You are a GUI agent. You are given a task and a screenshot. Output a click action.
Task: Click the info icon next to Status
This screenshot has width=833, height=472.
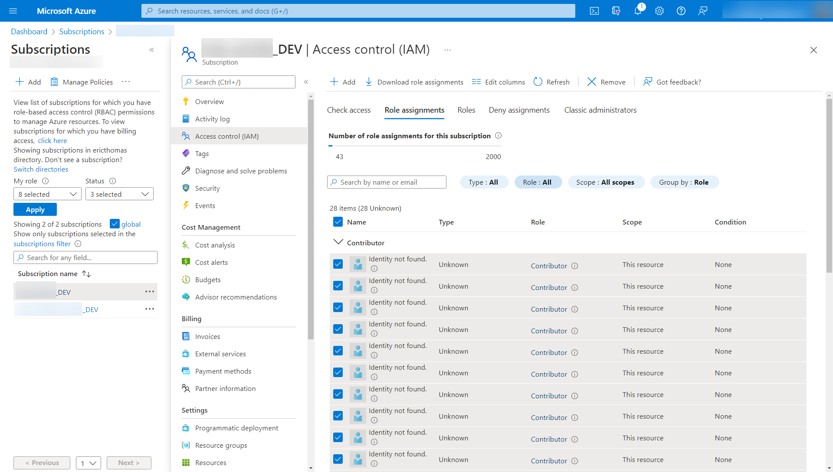click(x=112, y=181)
